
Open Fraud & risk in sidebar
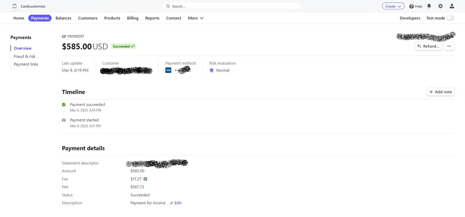point(24,56)
